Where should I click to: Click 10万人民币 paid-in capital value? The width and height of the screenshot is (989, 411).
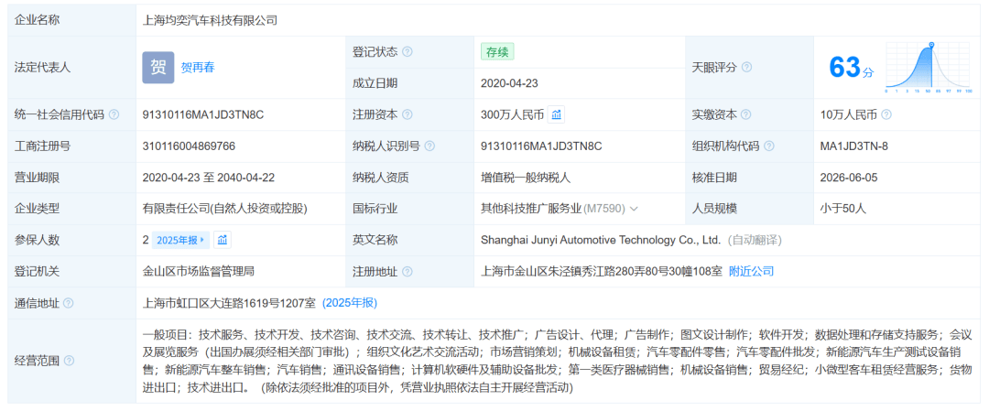848,114
